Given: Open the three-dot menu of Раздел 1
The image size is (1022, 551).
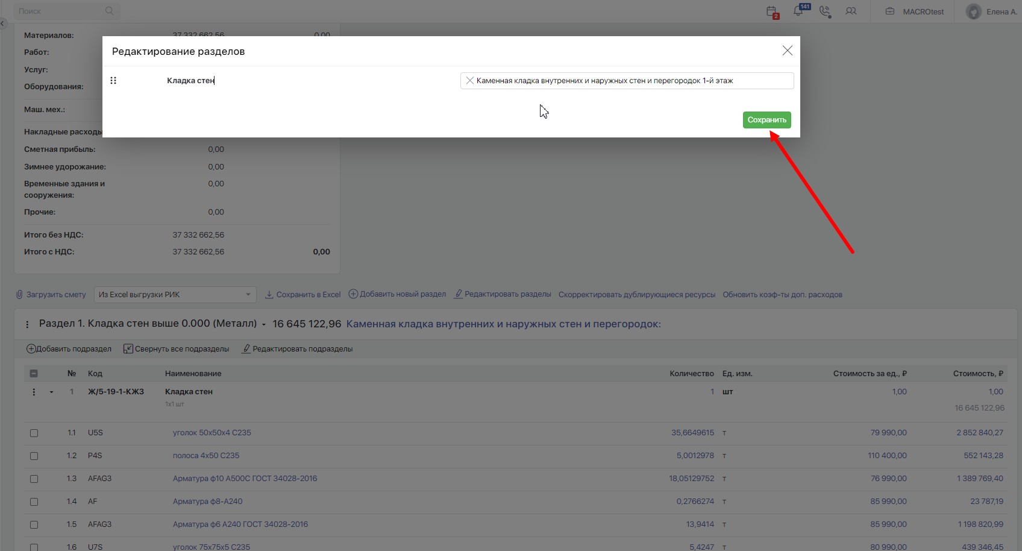Looking at the screenshot, I should tap(27, 324).
